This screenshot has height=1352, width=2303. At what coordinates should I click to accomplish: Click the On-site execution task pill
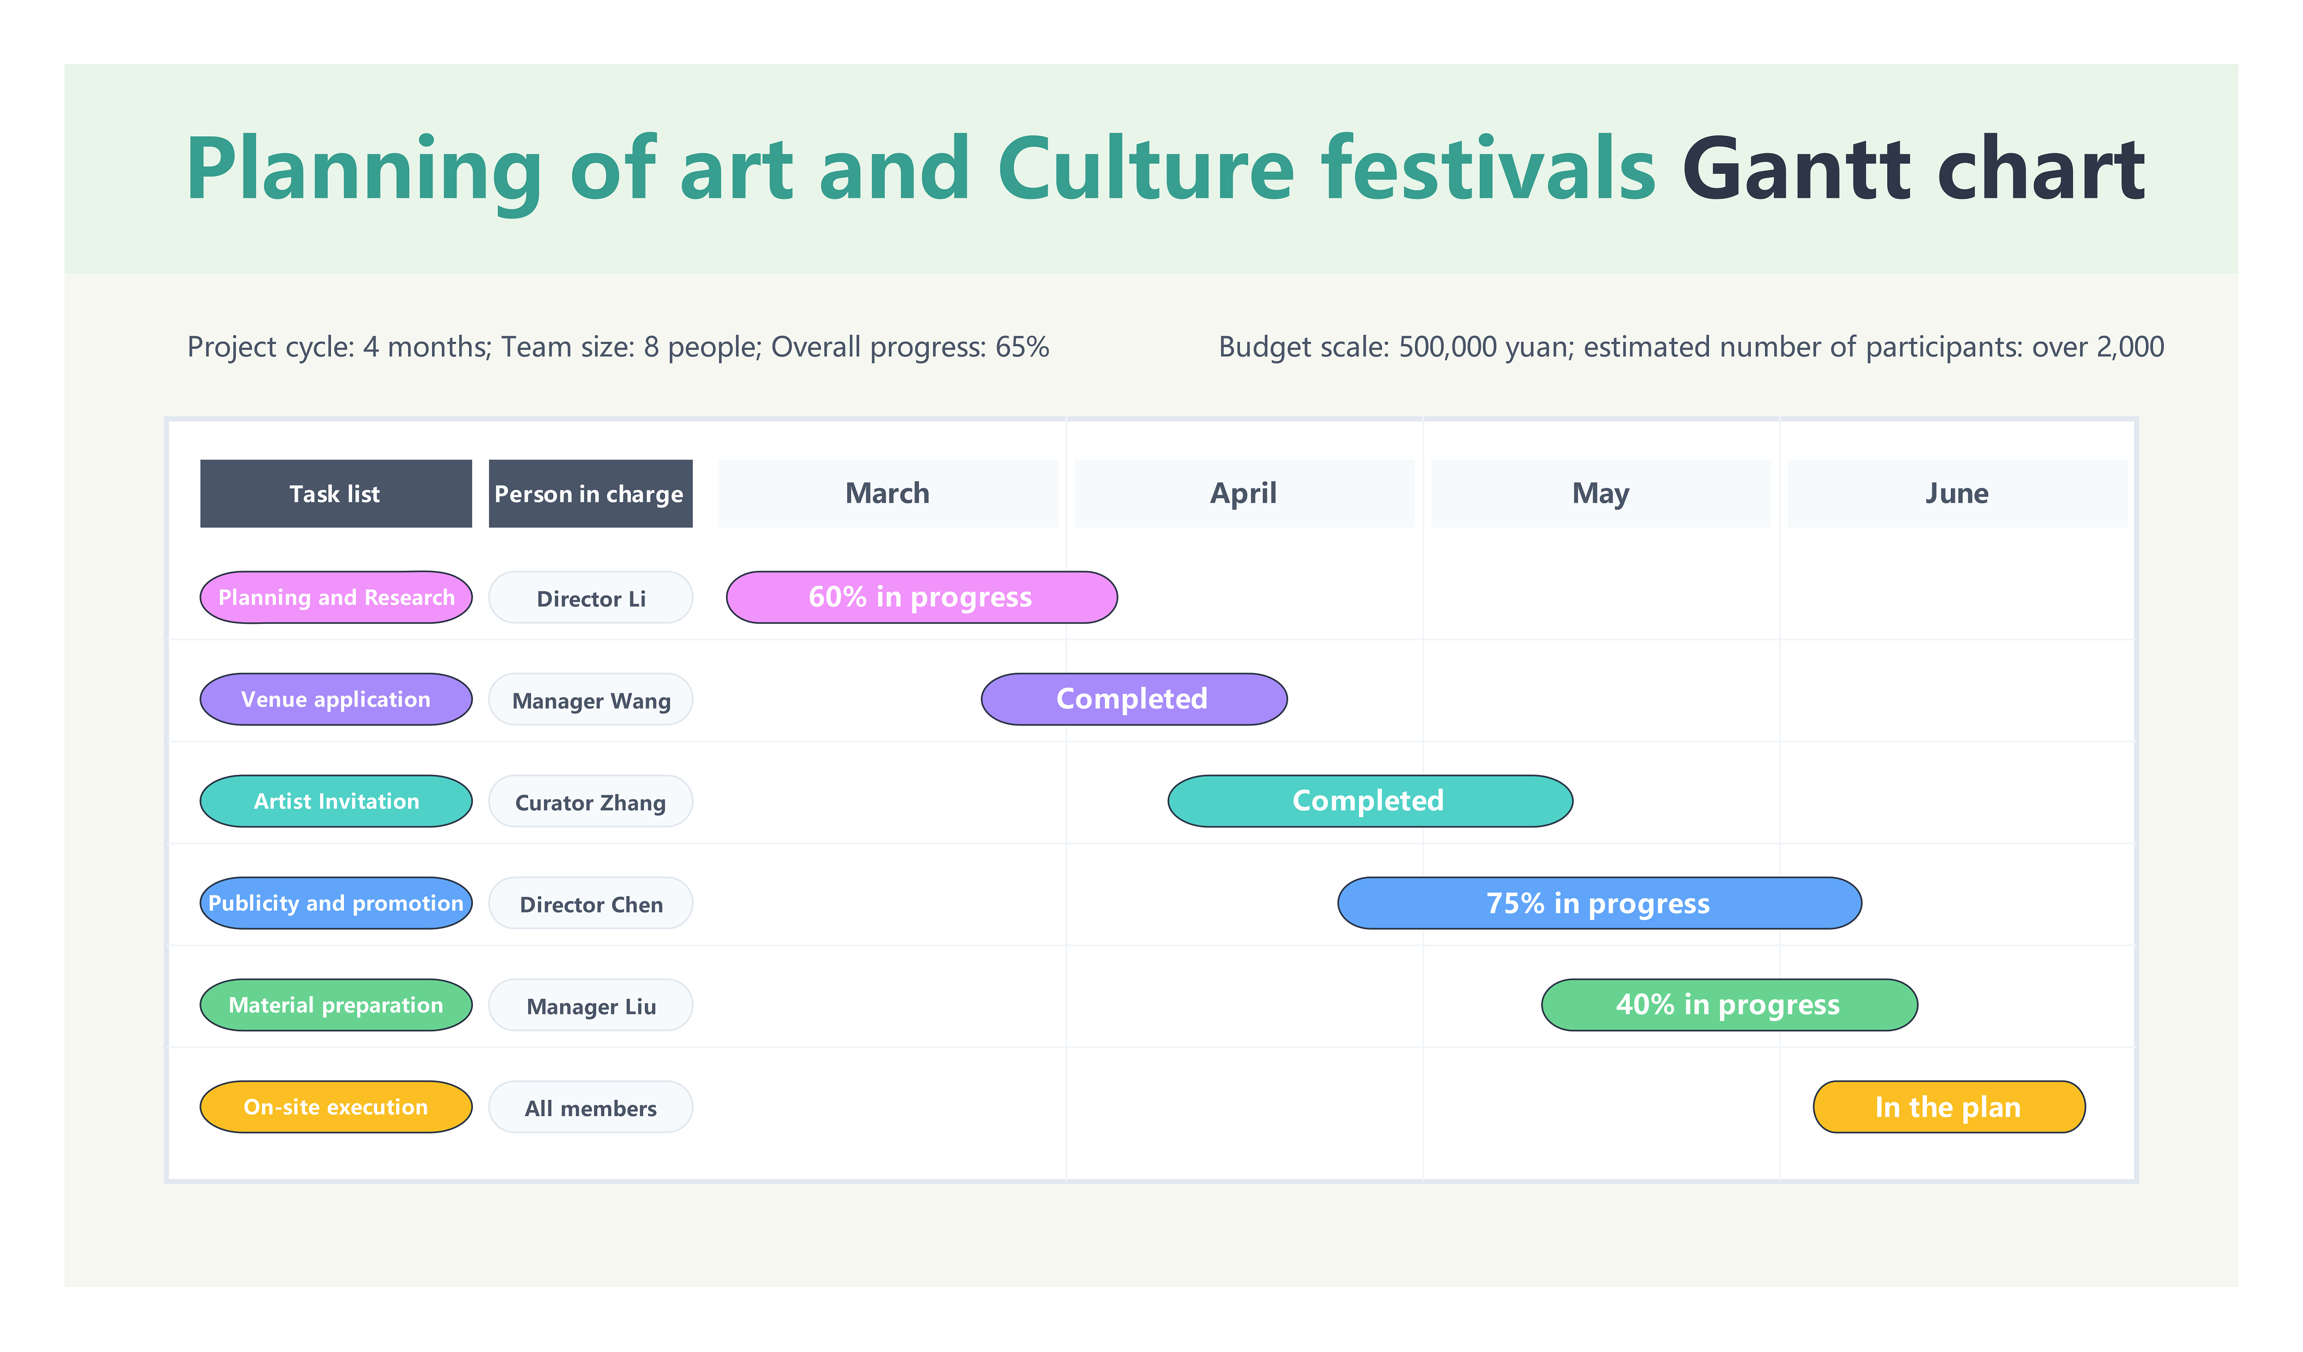335,1107
